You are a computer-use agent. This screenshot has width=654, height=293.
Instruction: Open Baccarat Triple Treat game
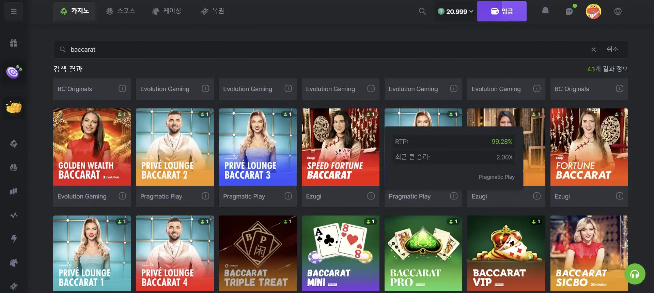tap(258, 253)
